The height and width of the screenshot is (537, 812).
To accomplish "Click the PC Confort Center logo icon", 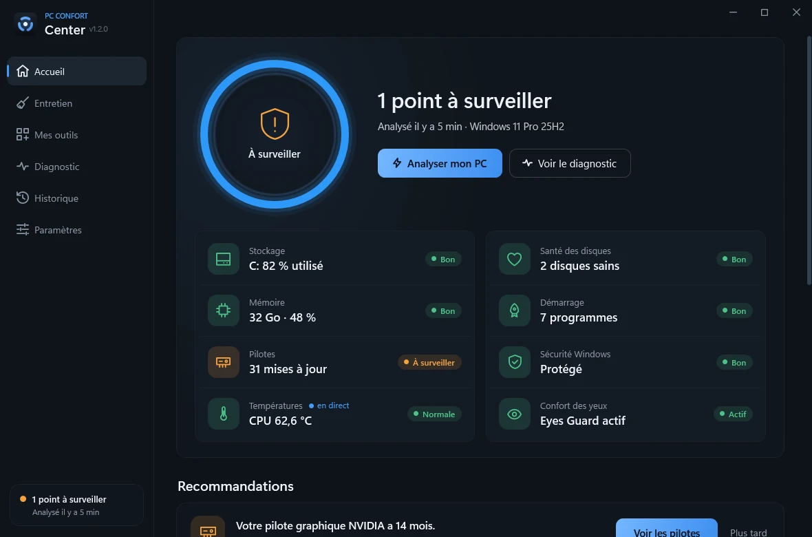I will (25, 23).
